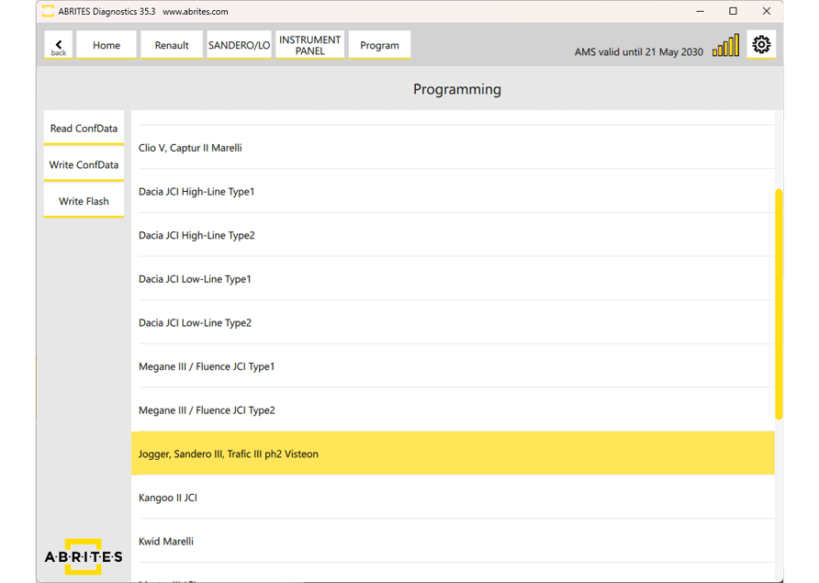Click the ABRITES title bar app icon
The image size is (819, 583).
click(x=48, y=12)
